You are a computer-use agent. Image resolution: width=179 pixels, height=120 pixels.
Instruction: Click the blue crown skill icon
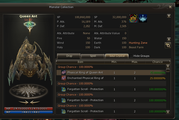tap(143, 18)
